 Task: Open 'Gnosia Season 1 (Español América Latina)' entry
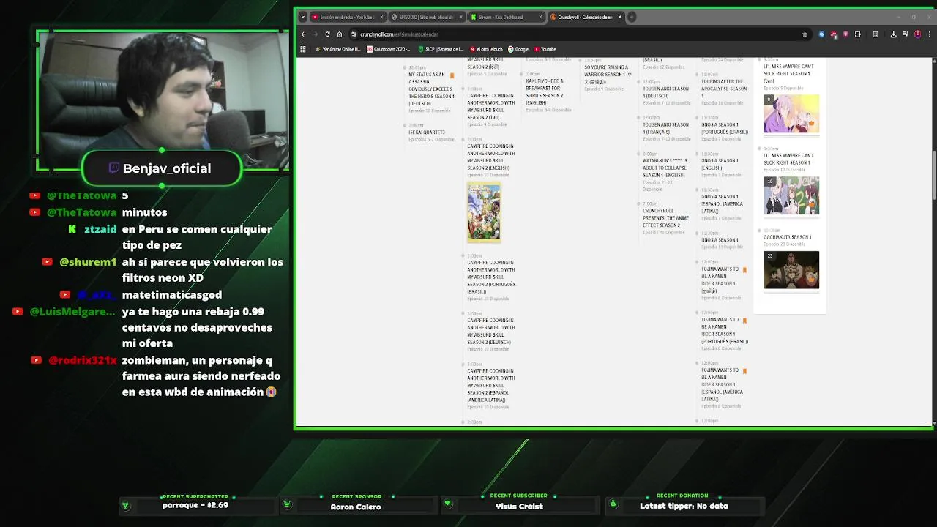click(x=723, y=203)
